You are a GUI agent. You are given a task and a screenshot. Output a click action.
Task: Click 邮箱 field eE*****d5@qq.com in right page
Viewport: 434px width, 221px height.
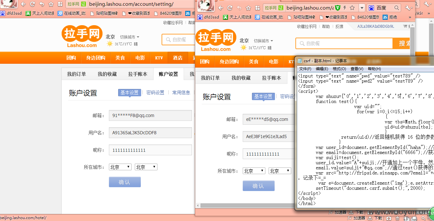(268, 119)
